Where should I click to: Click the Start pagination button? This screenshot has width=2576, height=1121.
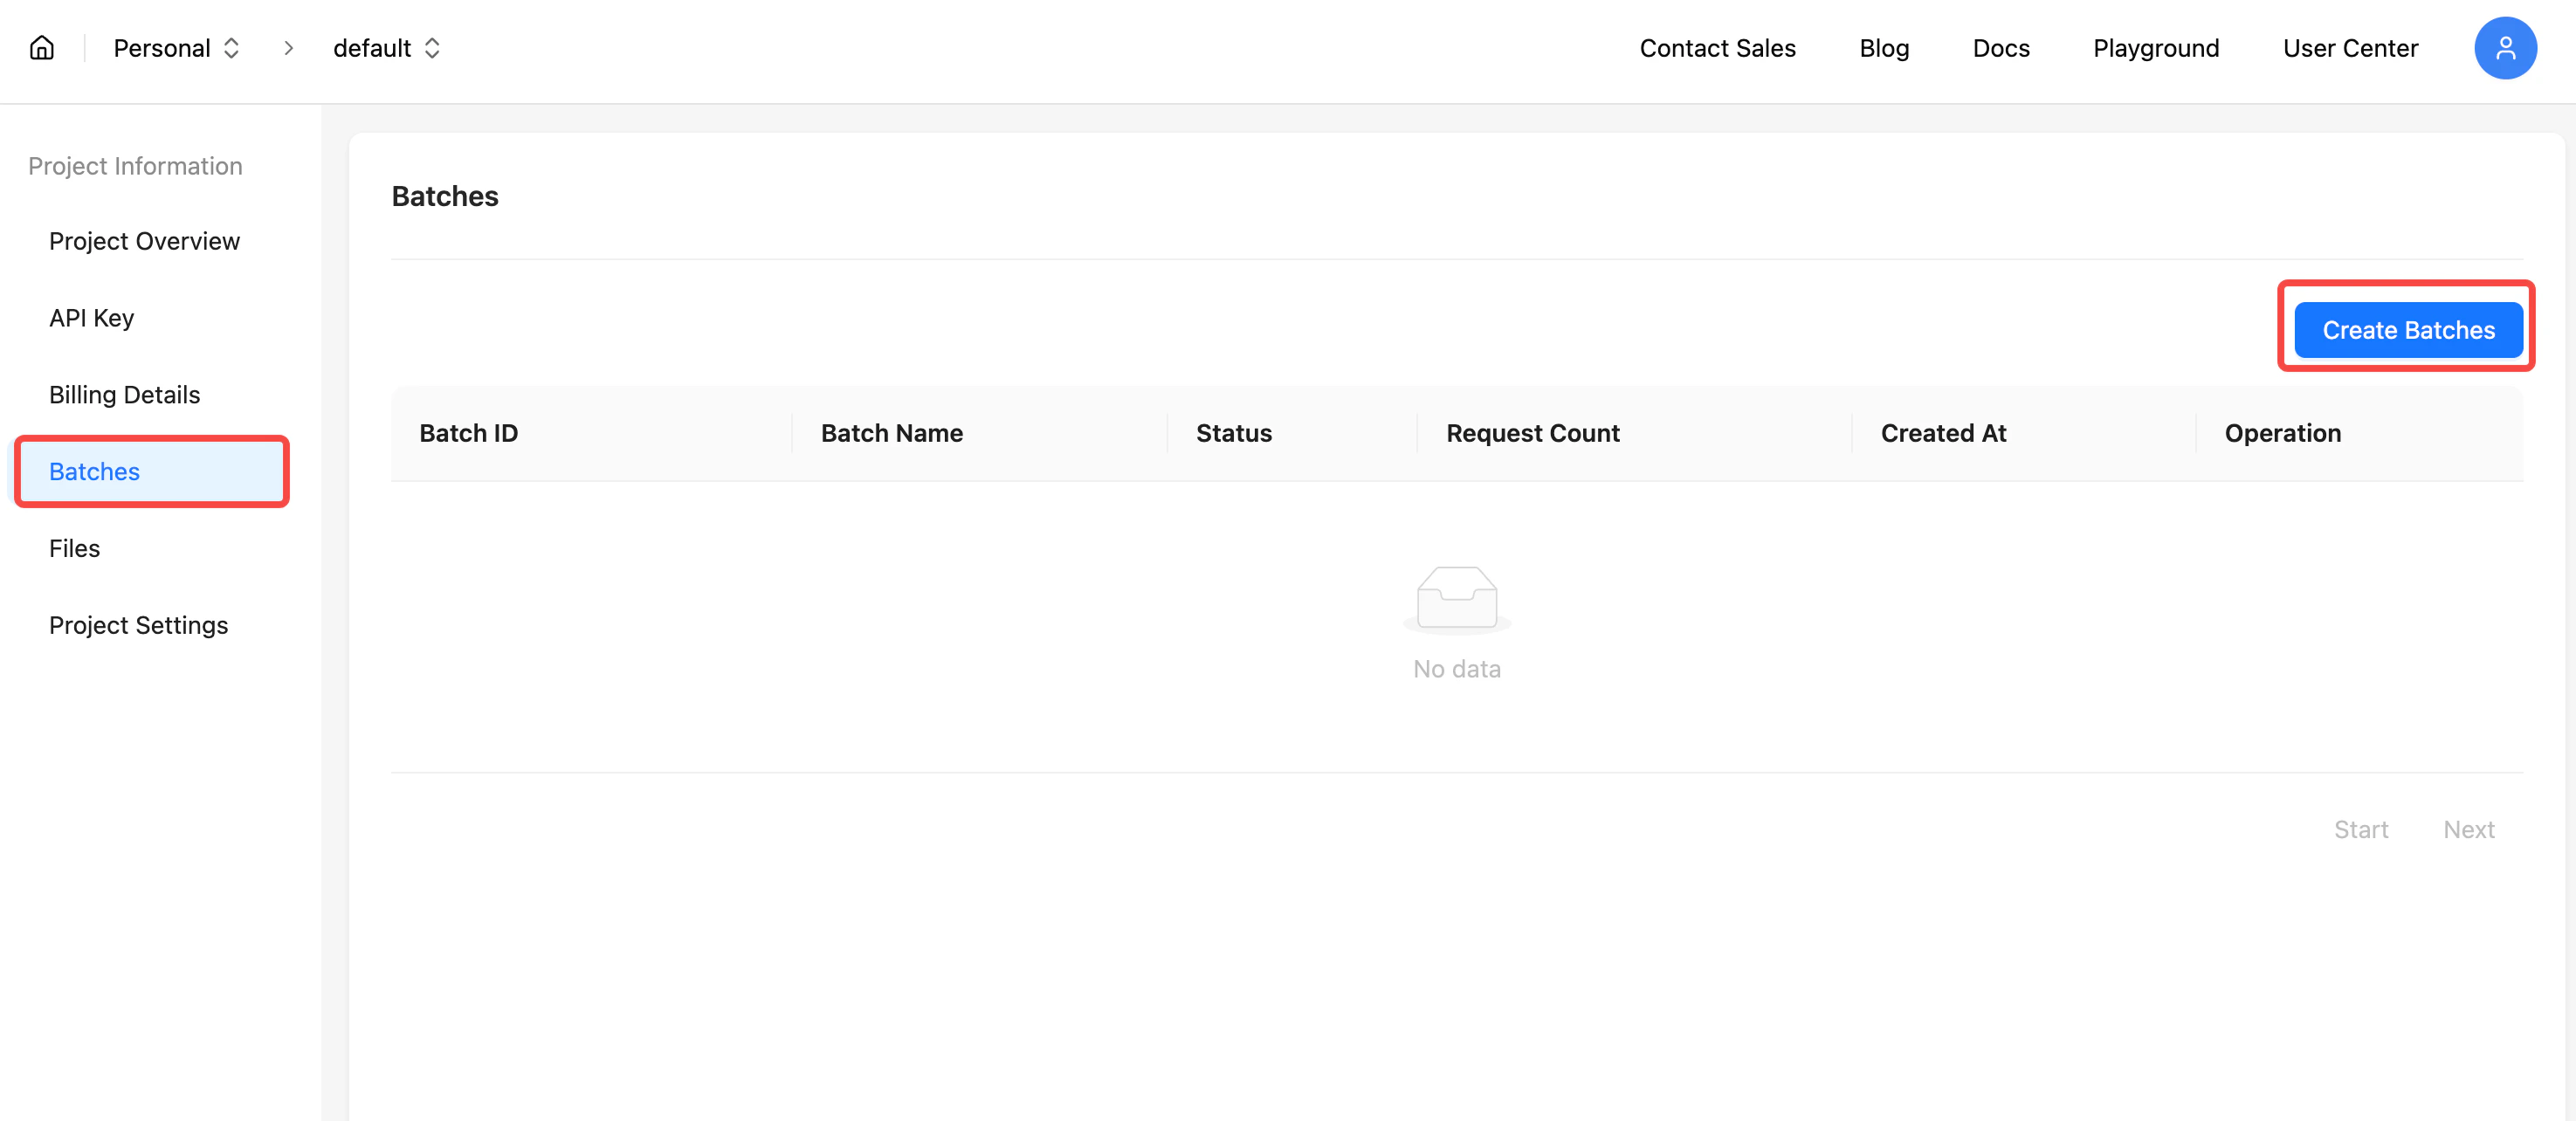point(2360,829)
